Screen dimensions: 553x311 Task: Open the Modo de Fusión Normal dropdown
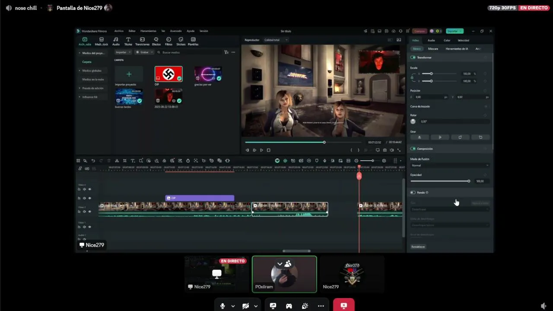click(x=450, y=165)
